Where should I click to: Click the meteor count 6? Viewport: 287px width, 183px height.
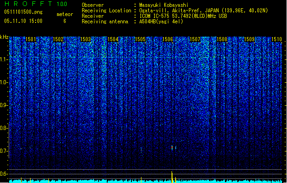65,21
